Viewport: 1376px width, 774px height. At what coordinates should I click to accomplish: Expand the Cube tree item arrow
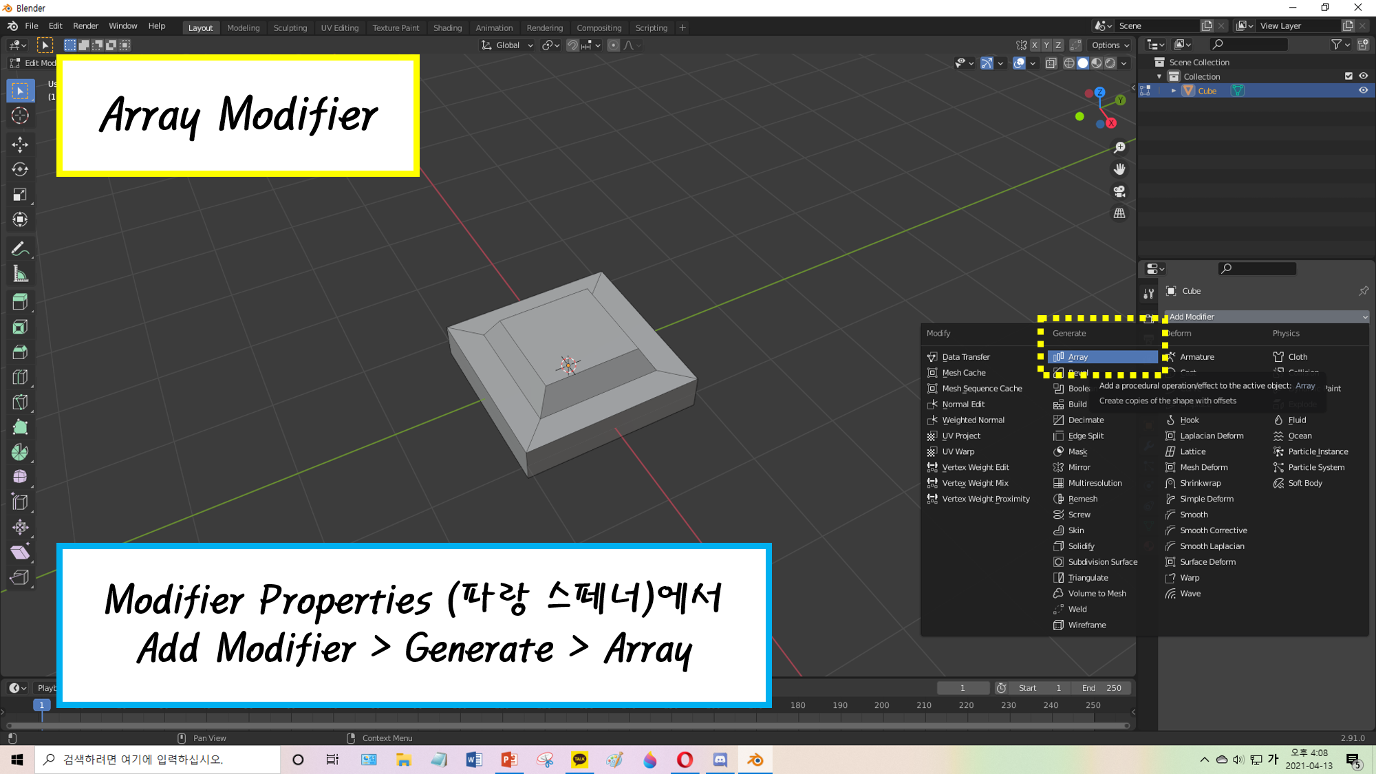coord(1174,91)
